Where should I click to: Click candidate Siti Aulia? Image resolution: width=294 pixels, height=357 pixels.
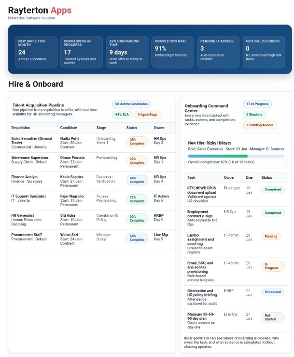click(x=68, y=215)
